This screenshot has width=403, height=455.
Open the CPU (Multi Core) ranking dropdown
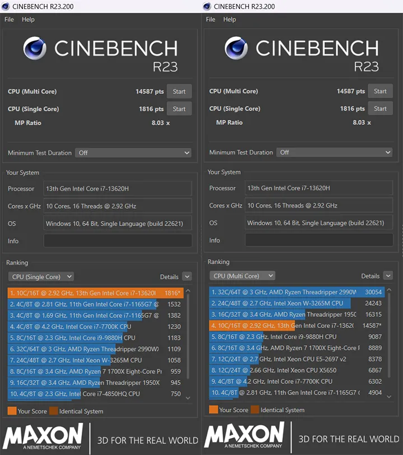[x=242, y=276]
